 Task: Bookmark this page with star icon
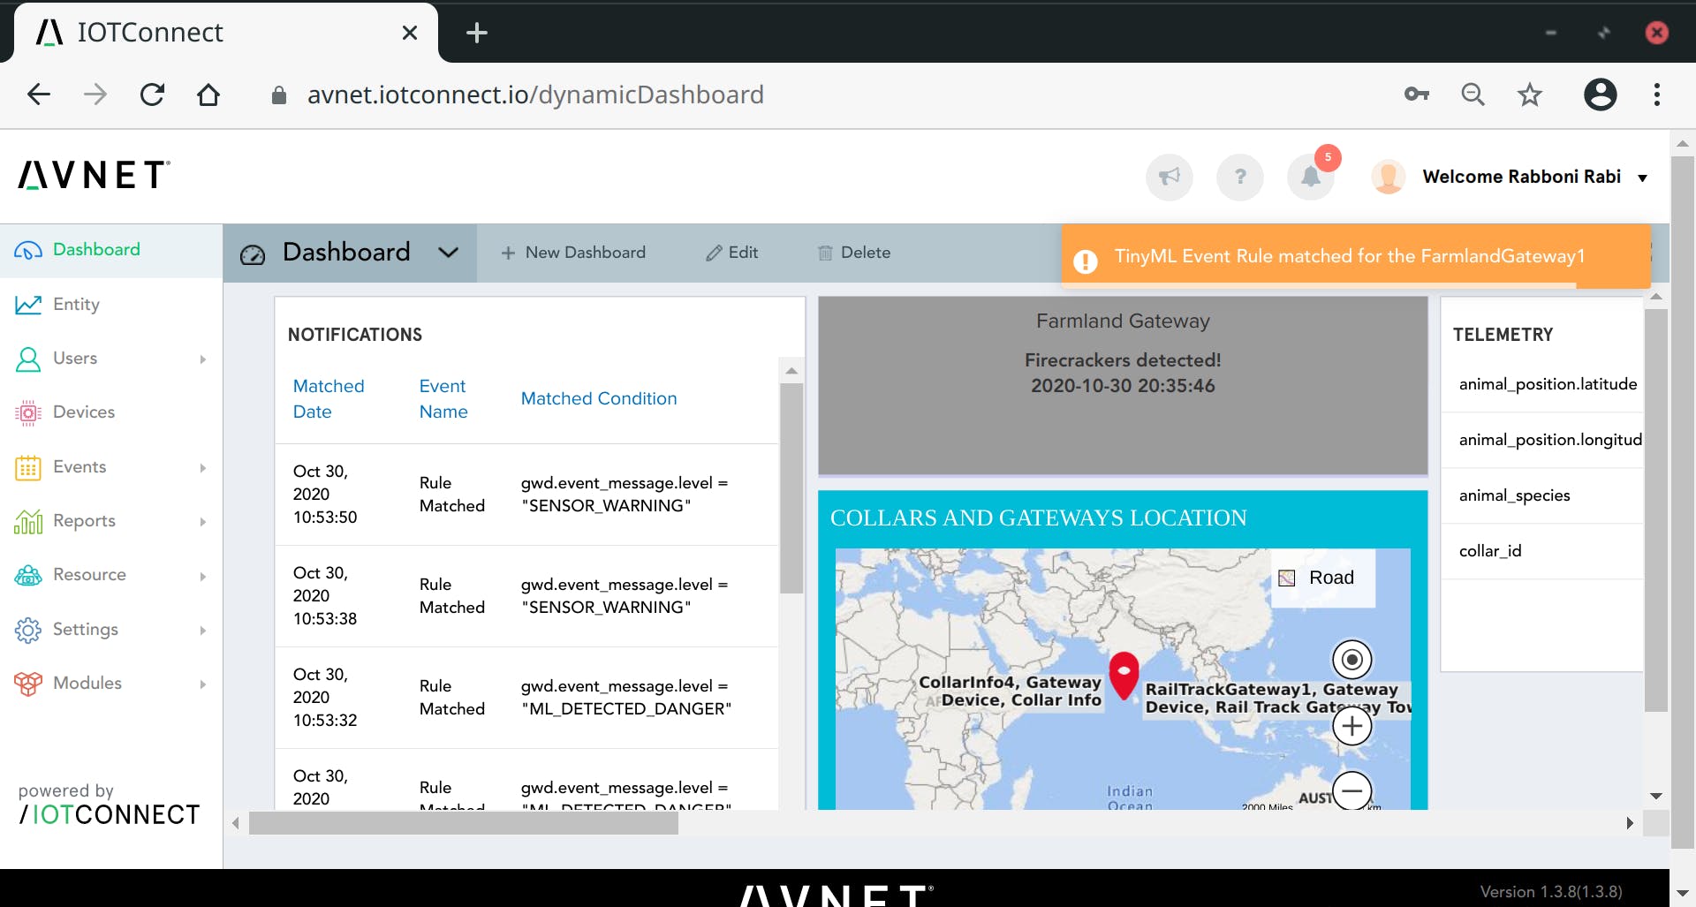coord(1529,94)
